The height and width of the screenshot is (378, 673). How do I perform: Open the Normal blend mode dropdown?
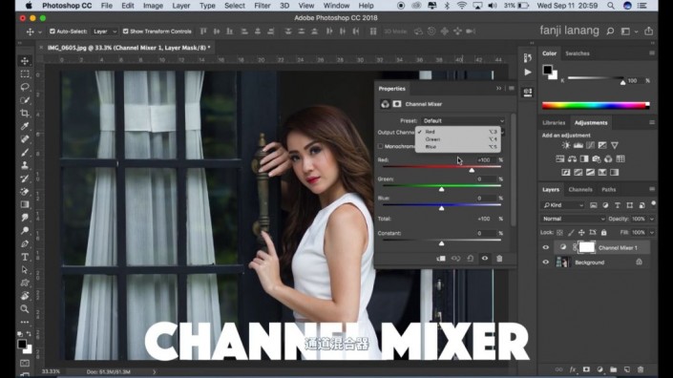[573, 219]
